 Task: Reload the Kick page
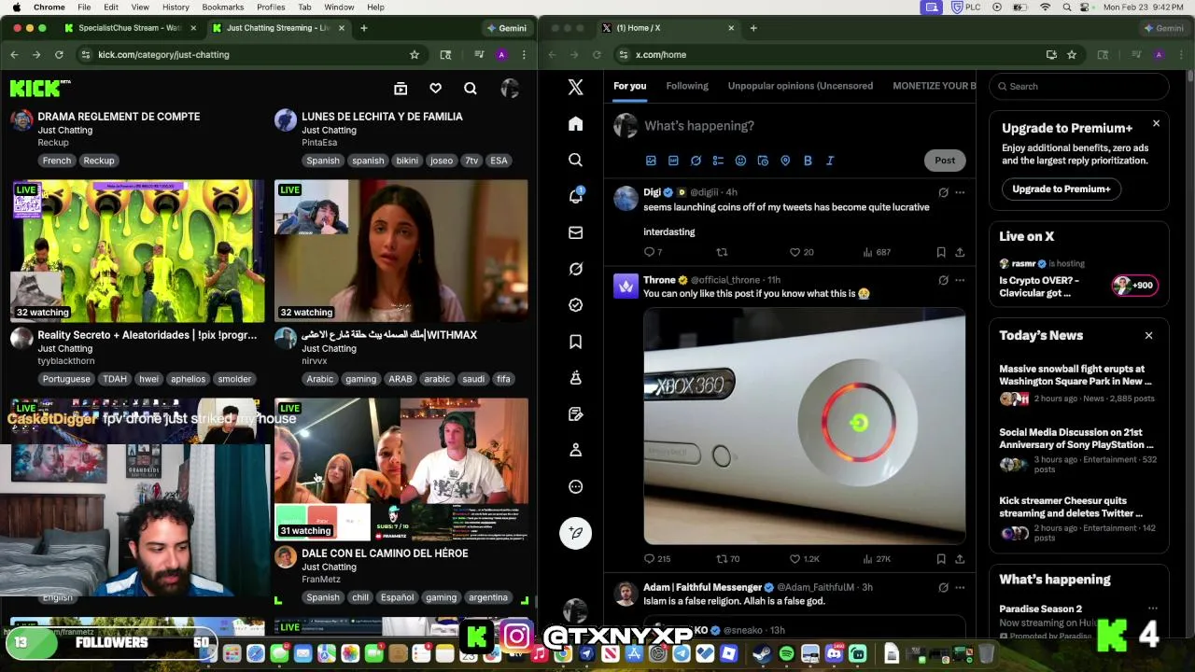click(x=59, y=55)
